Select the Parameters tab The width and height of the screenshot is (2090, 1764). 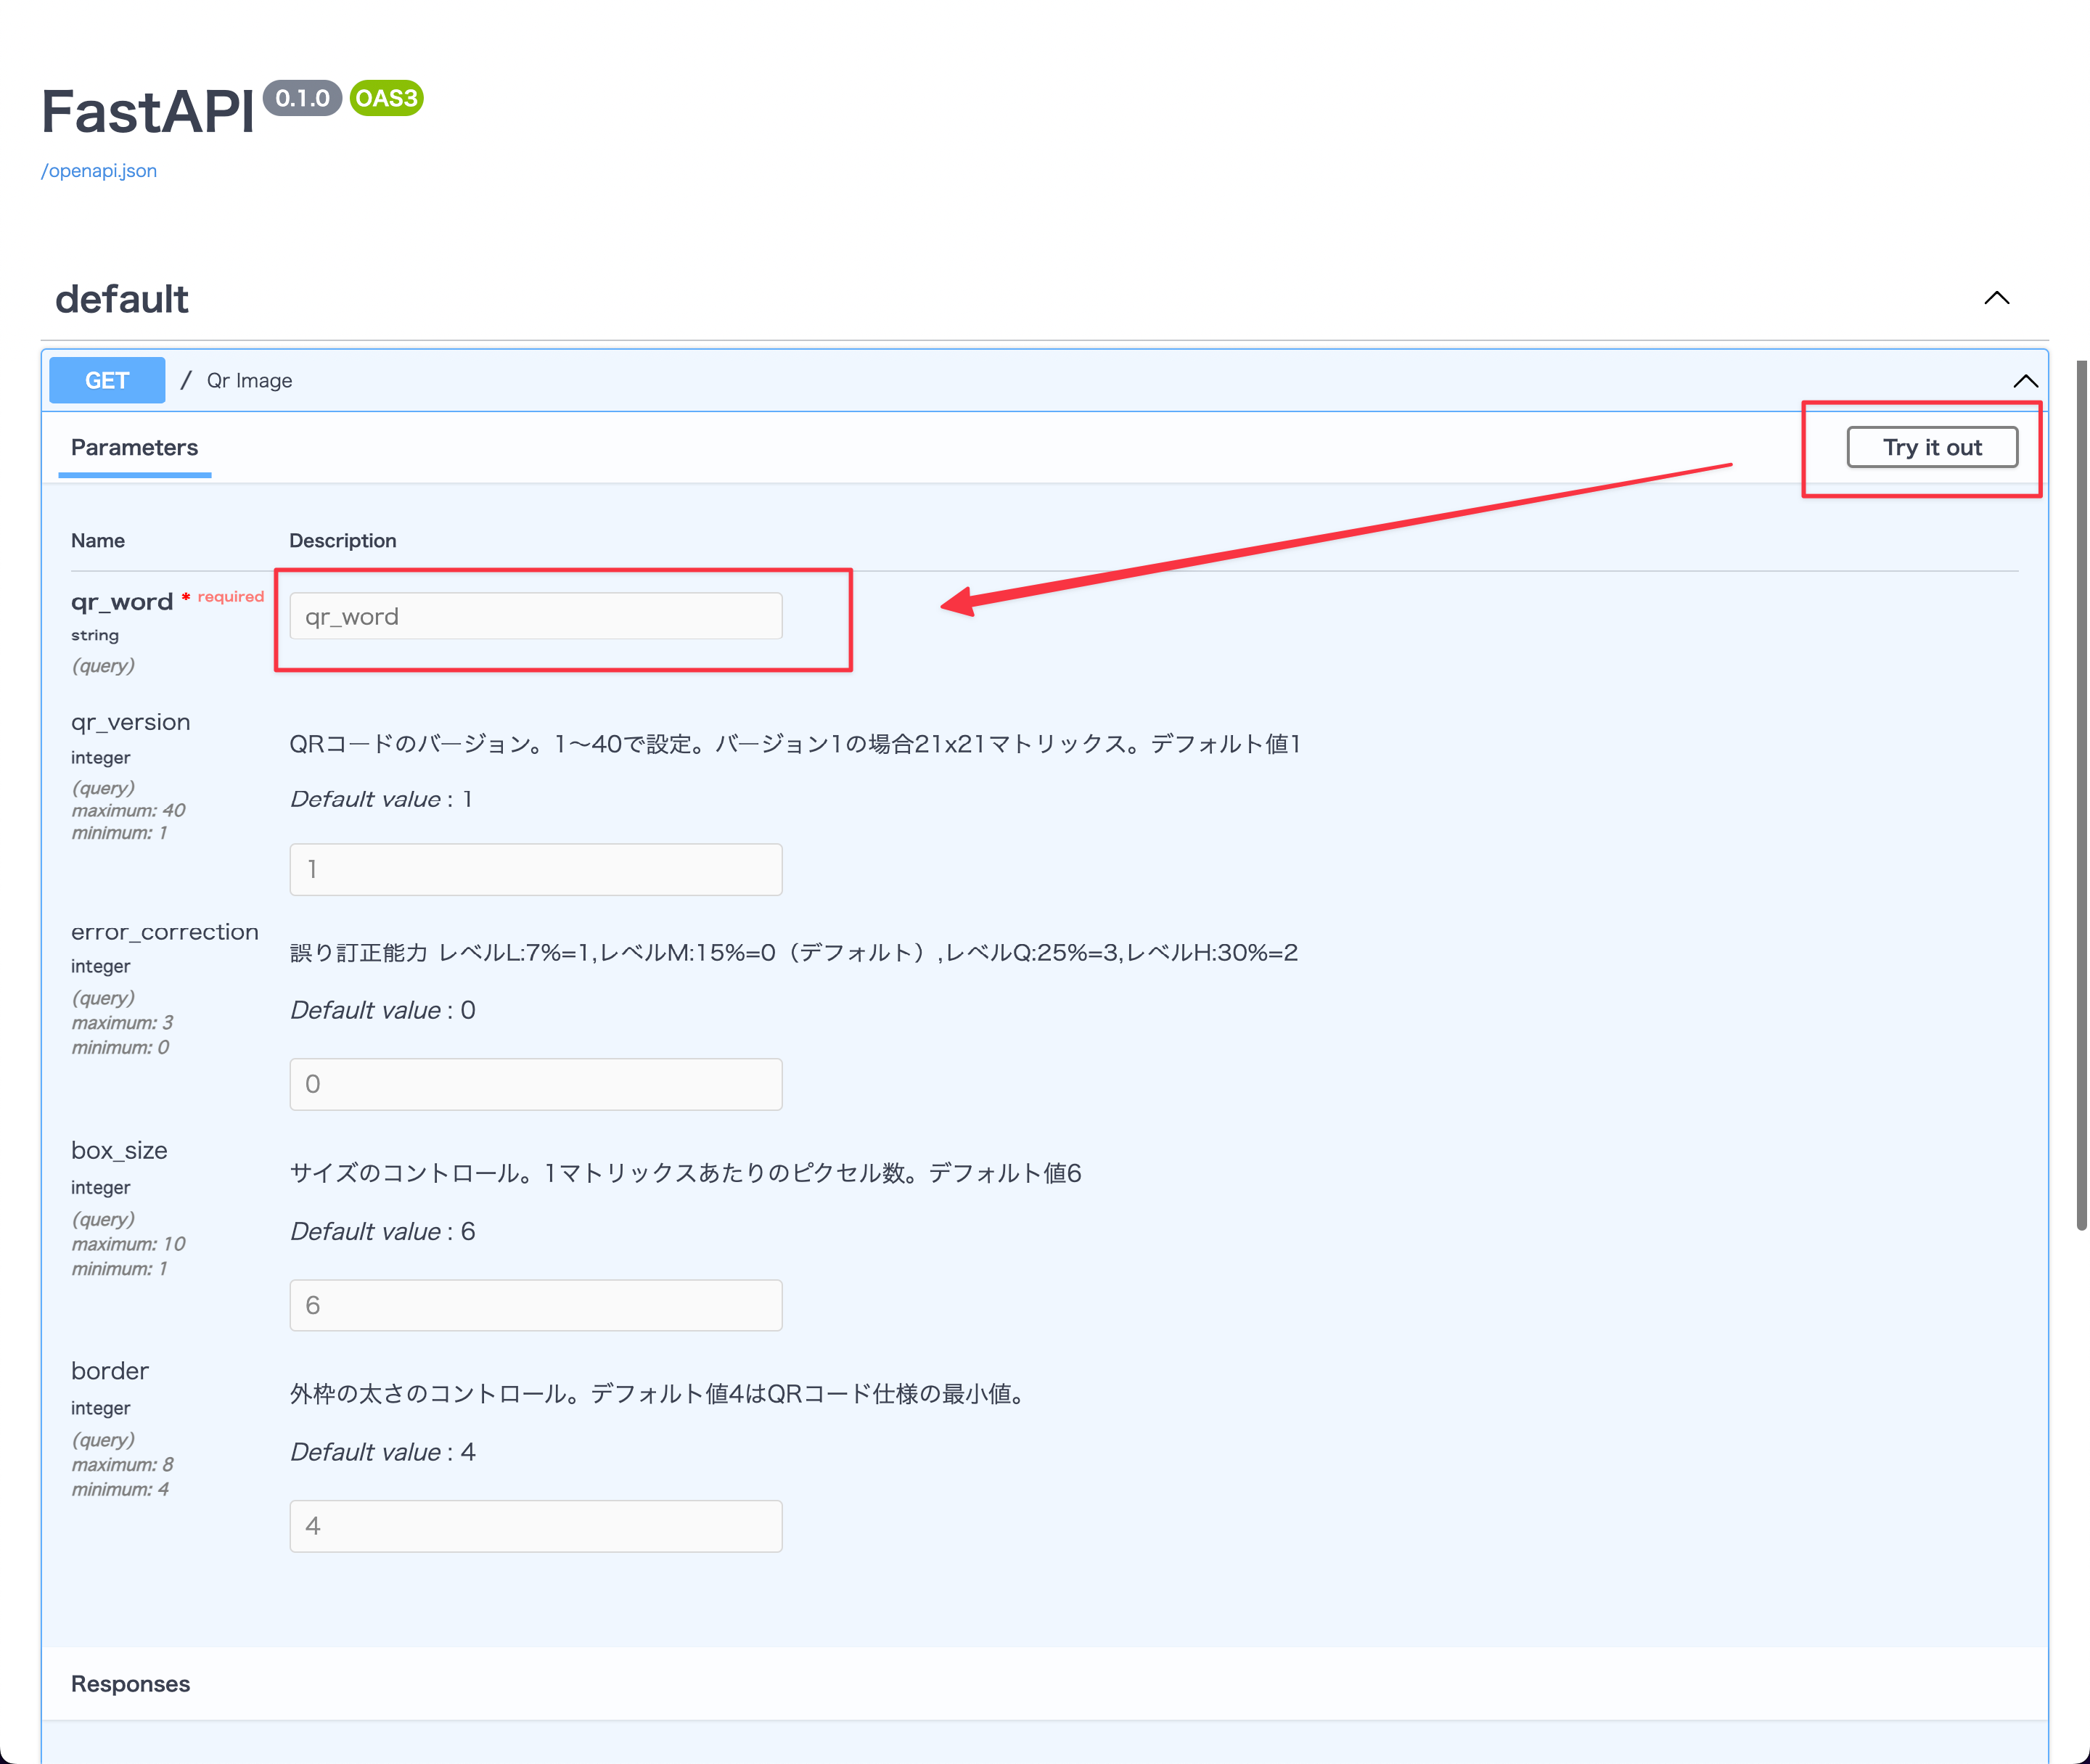click(x=134, y=448)
